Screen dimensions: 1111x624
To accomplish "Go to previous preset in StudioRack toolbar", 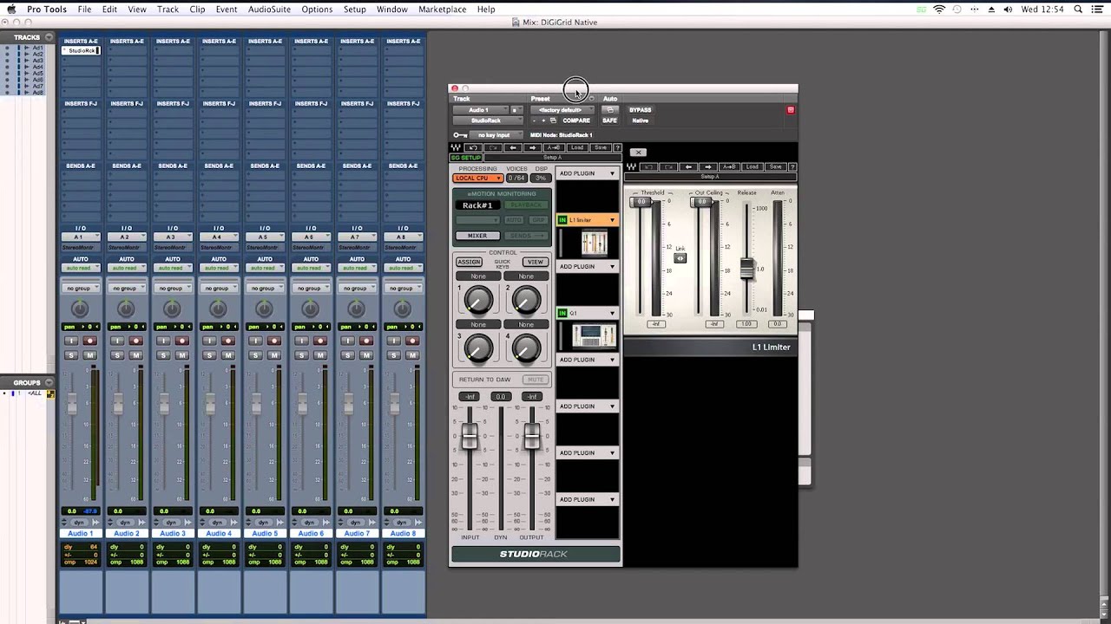I will pyautogui.click(x=513, y=147).
